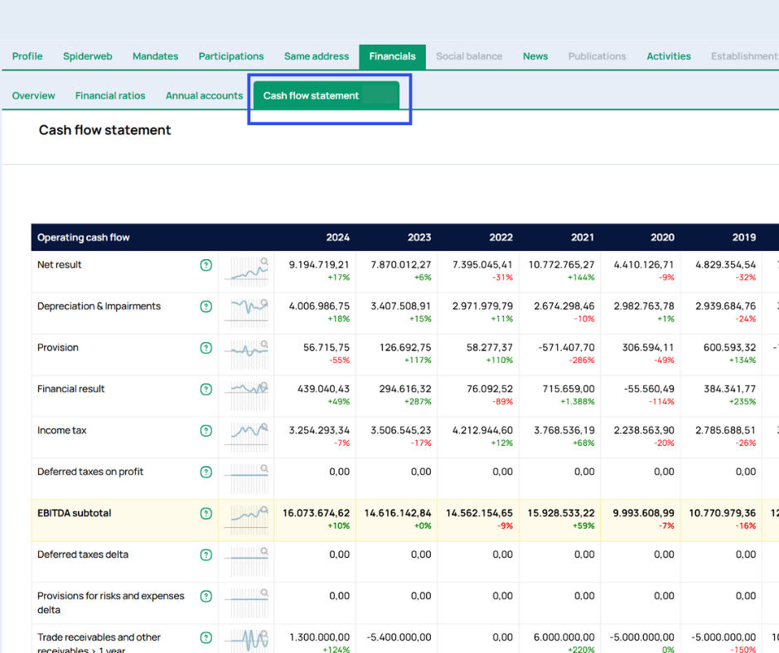
Task: Switch to the Spiderweb tab
Action: point(88,56)
